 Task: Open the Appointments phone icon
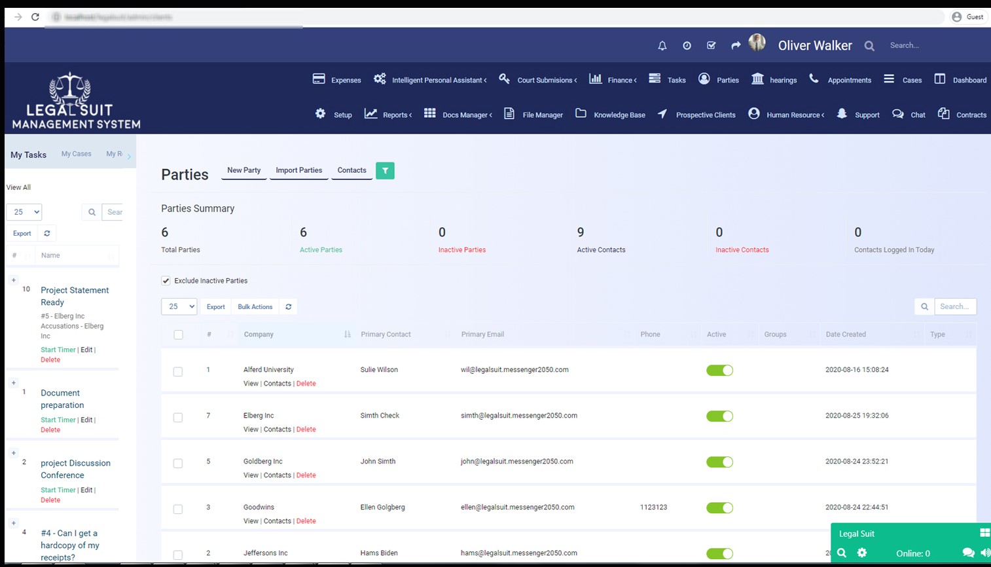tap(814, 79)
